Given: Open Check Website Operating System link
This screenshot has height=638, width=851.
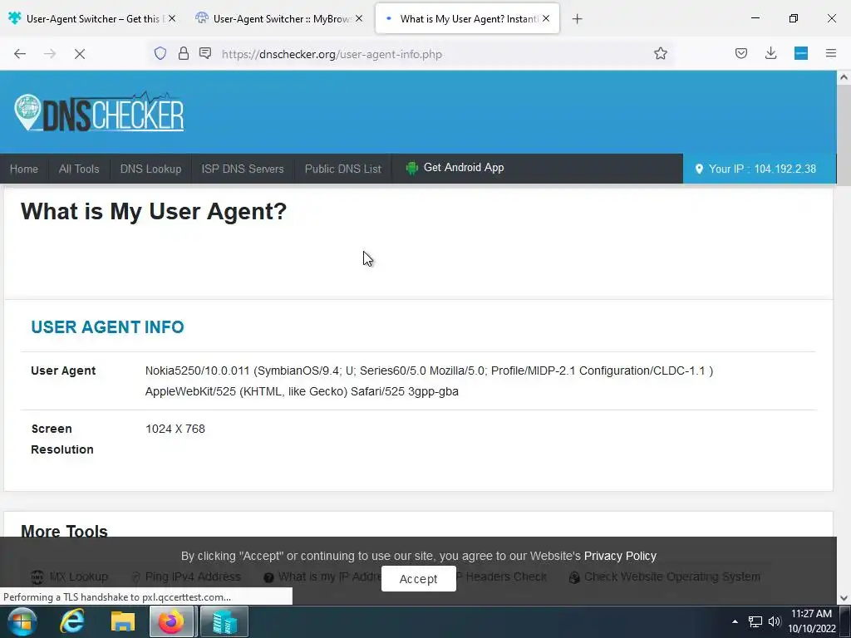Looking at the screenshot, I should (x=671, y=577).
